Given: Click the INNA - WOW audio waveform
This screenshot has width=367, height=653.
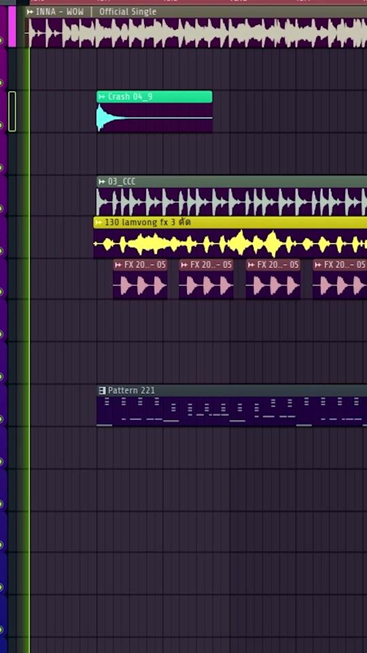Looking at the screenshot, I should 196,33.
